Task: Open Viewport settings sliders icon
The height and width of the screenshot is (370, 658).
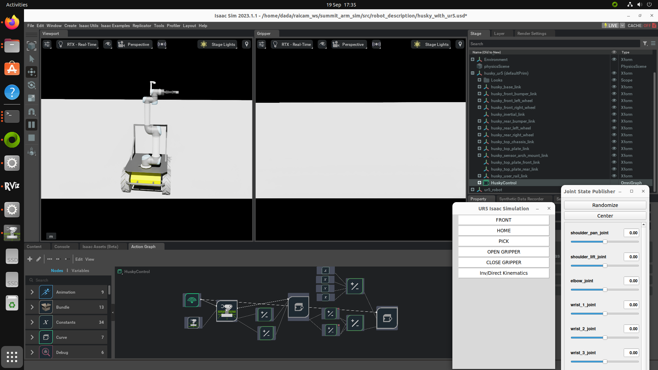Action: pos(47,44)
